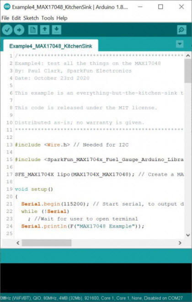
Task: Open the tab options dropdown arrow
Action: [180, 44]
